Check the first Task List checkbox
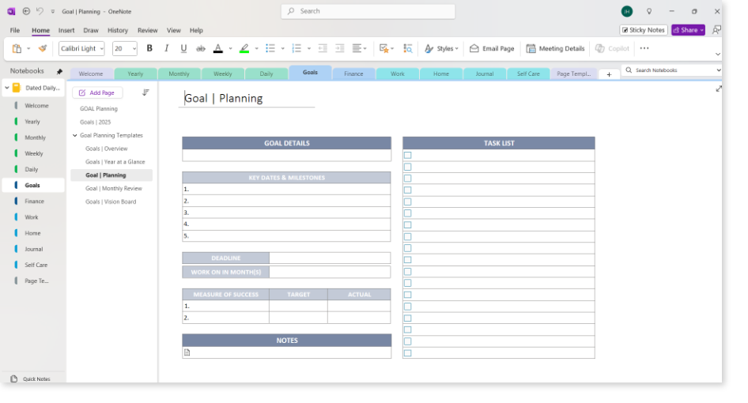Viewport: 748px width, 403px height. click(408, 155)
